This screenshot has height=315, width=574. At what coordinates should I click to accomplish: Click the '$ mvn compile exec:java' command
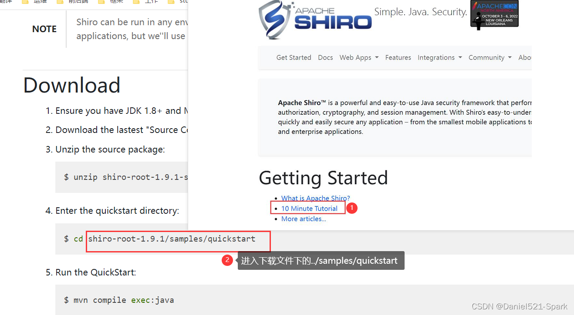pos(119,300)
